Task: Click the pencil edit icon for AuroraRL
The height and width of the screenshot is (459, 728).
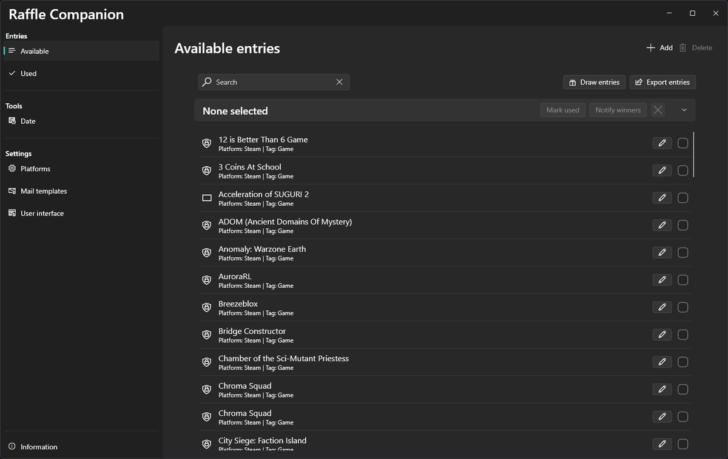Action: (x=662, y=280)
